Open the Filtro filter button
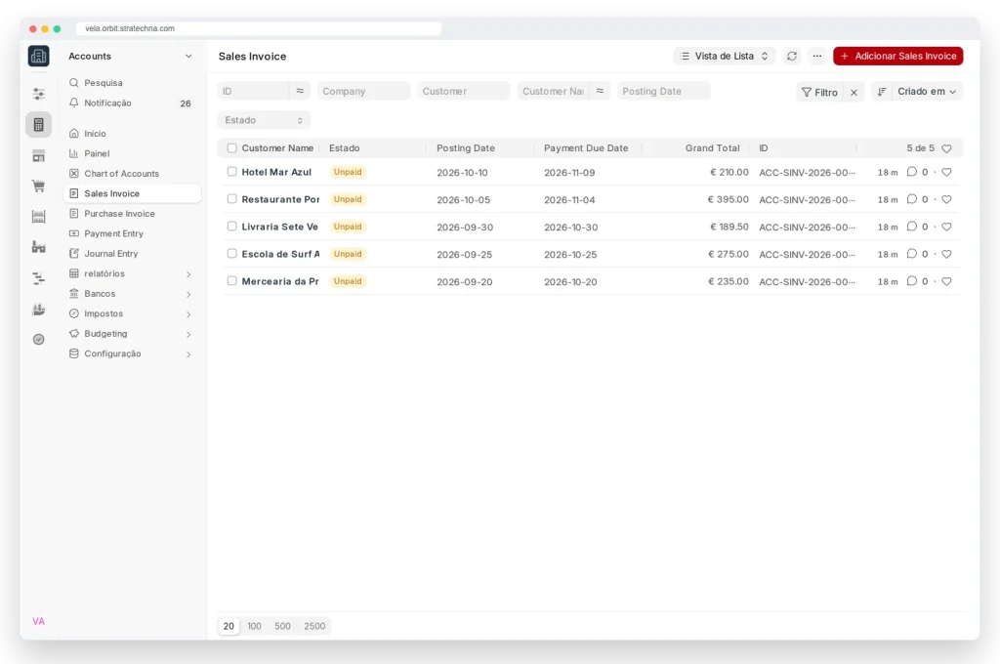1000x664 pixels. point(820,93)
